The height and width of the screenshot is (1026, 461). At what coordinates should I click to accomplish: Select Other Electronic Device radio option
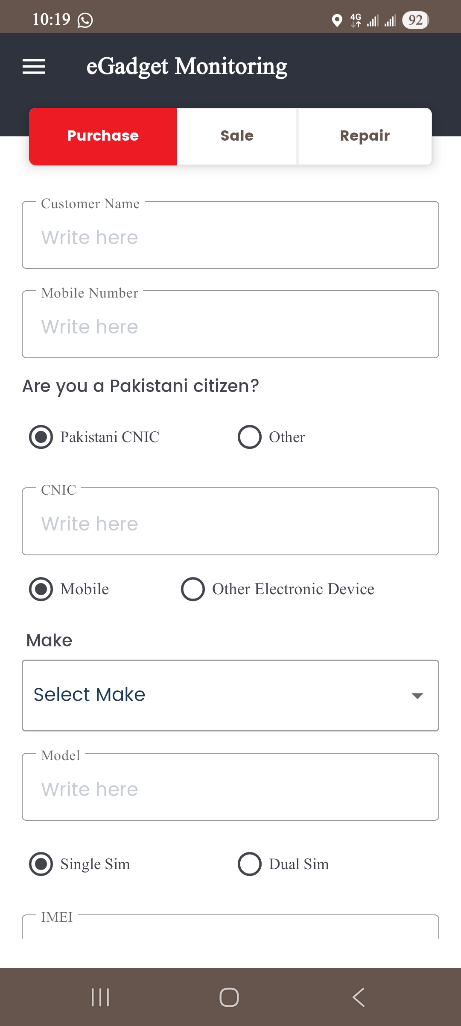278,589
